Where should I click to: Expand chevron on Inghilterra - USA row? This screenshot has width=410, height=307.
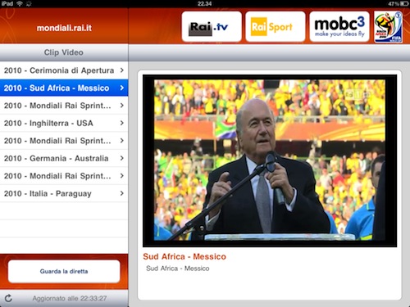(122, 123)
